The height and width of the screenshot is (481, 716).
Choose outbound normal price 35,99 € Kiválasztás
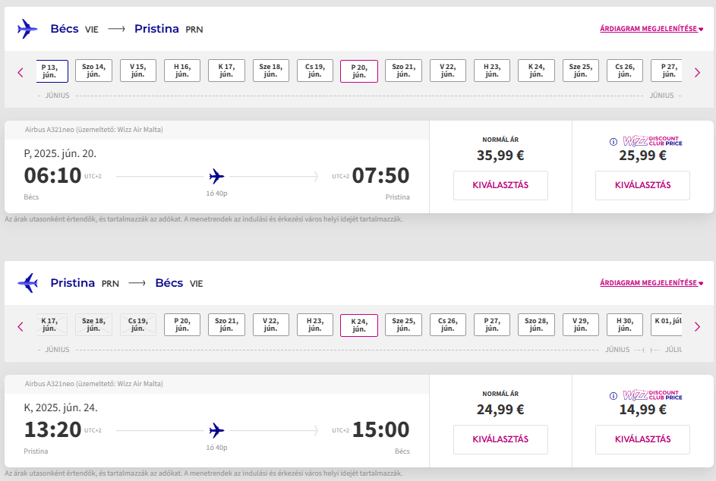(500, 185)
